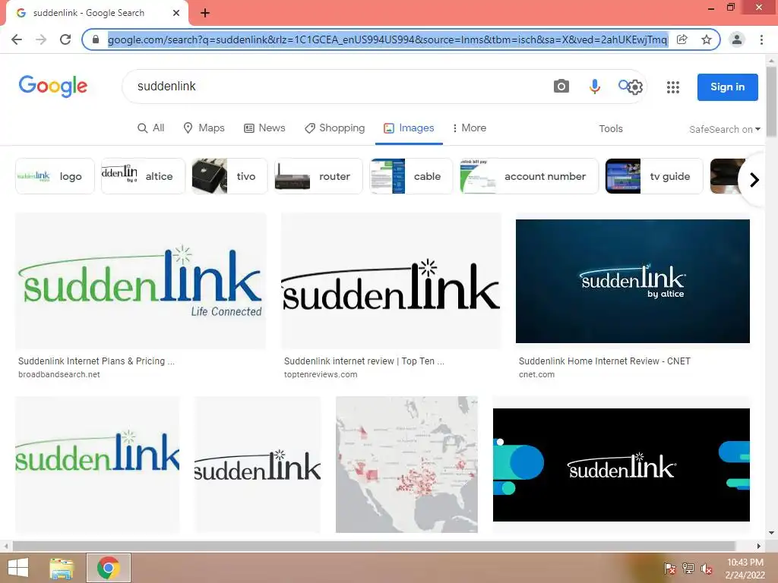Screen dimensions: 778x583
Task: Open Suddenlink Internet Plans & Pricing link
Action: coord(96,361)
